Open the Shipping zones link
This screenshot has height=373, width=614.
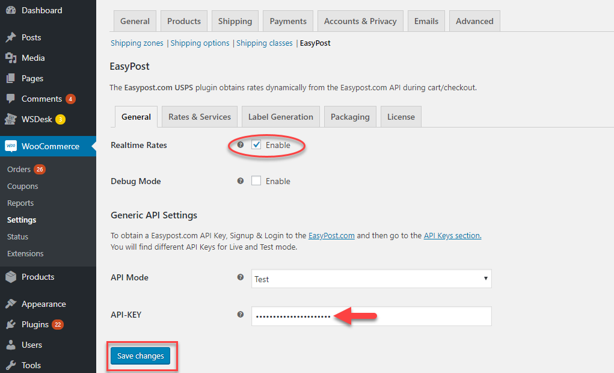click(x=137, y=43)
